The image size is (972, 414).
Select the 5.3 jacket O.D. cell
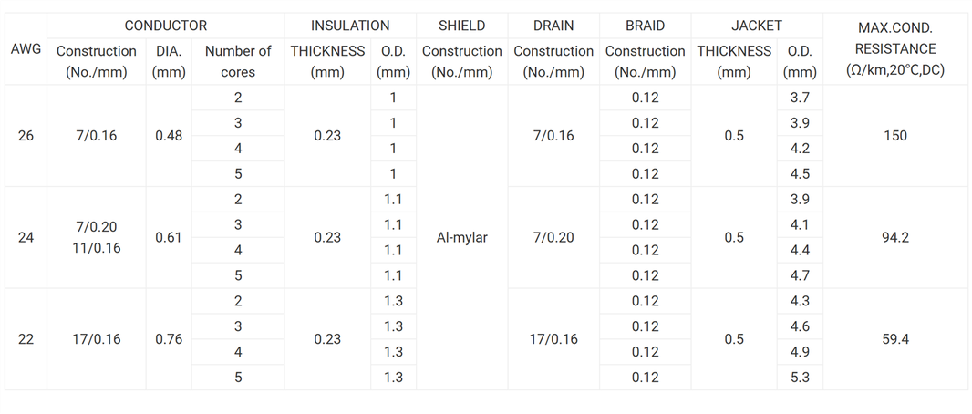coord(800,378)
